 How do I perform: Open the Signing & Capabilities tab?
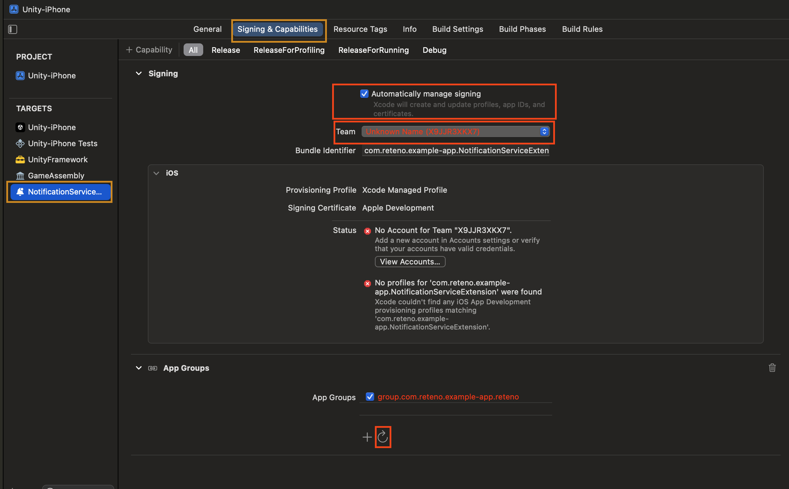pos(277,29)
